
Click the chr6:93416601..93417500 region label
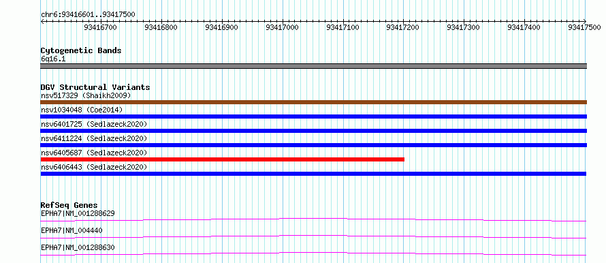pos(88,14)
